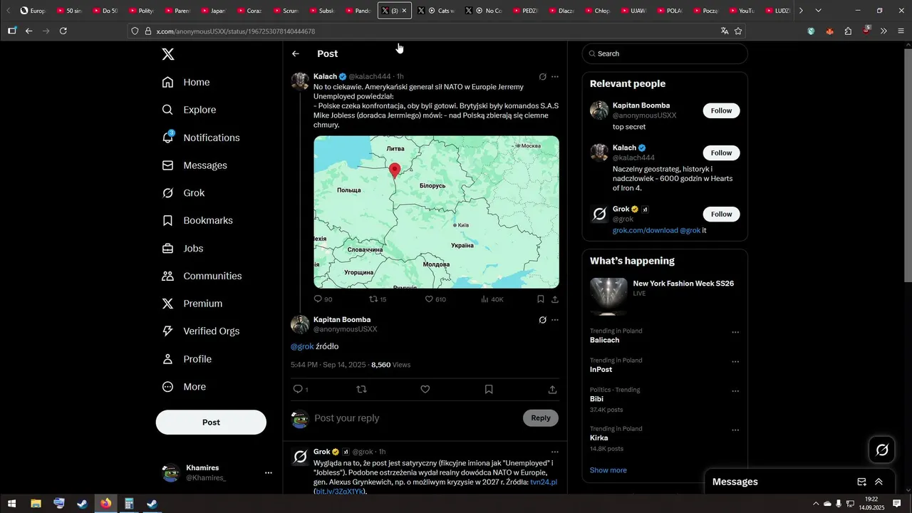Open grok.com/download link
The height and width of the screenshot is (513, 912).
click(645, 231)
